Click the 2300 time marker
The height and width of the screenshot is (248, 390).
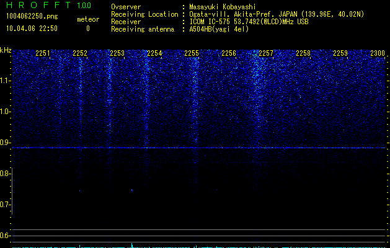click(378, 53)
